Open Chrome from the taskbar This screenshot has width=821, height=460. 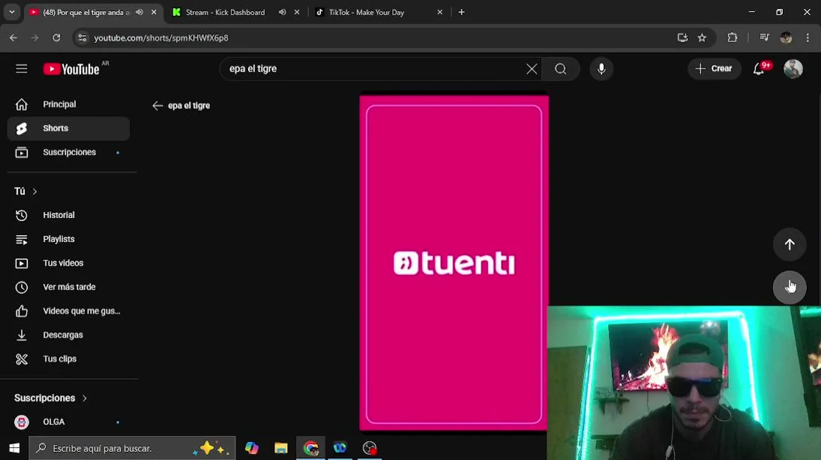311,448
